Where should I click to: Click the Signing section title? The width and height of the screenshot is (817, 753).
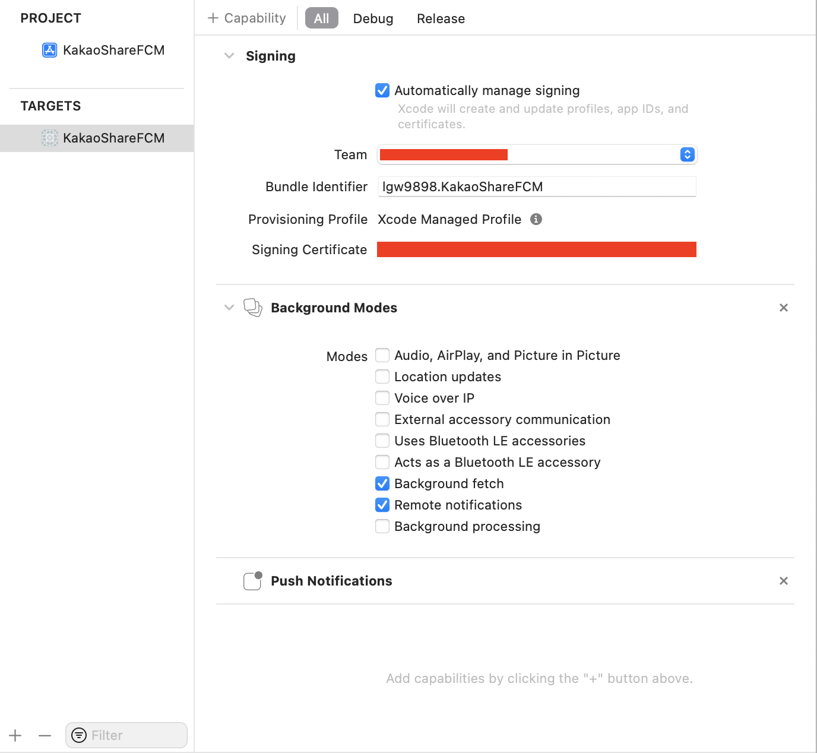[x=271, y=56]
